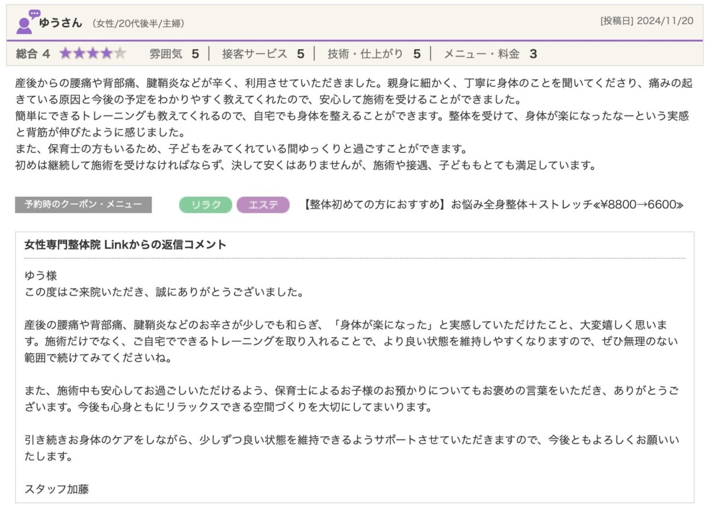Click the 技術・仕上がり 5 rating item
The width and height of the screenshot is (711, 512).
pos(374,54)
